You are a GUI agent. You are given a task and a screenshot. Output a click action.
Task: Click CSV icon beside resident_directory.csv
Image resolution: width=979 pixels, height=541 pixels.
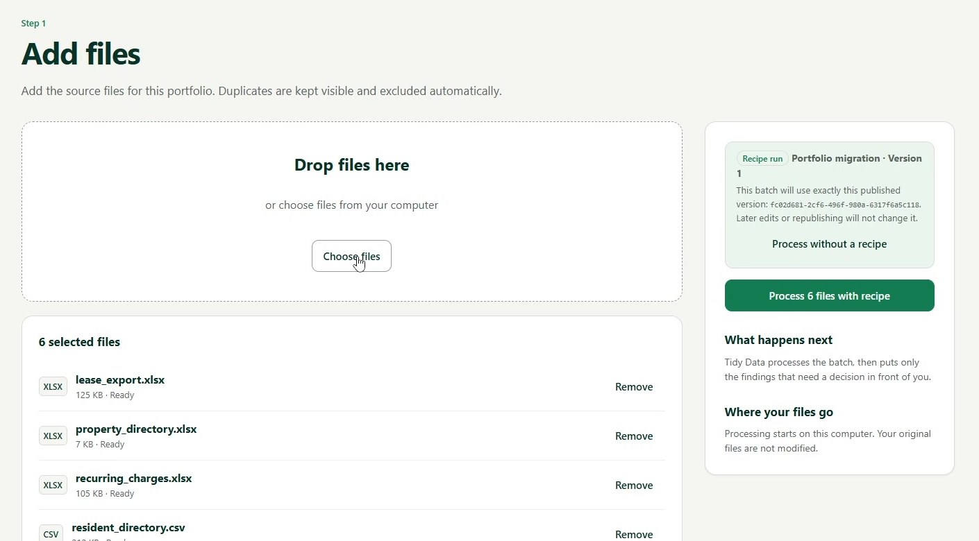[51, 534]
